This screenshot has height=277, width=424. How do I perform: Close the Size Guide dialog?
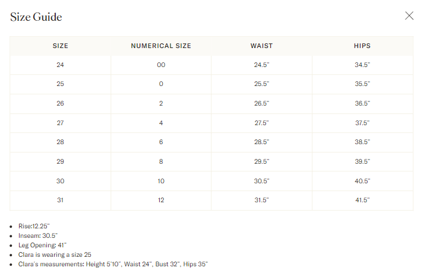point(409,15)
